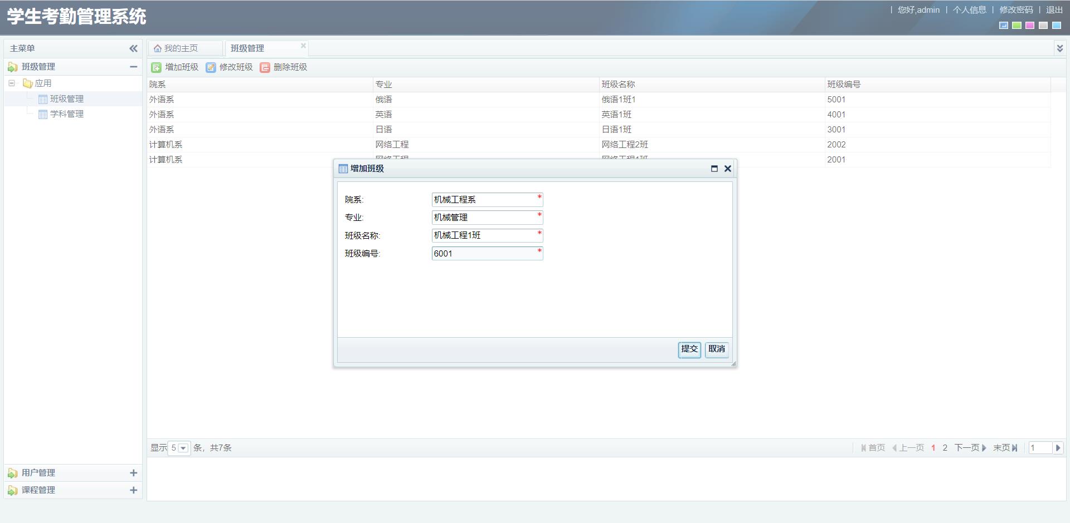Viewport: 1070px width, 523px height.
Task: Collapse the 班级管理 accordion section via its minus icon
Action: coord(133,67)
